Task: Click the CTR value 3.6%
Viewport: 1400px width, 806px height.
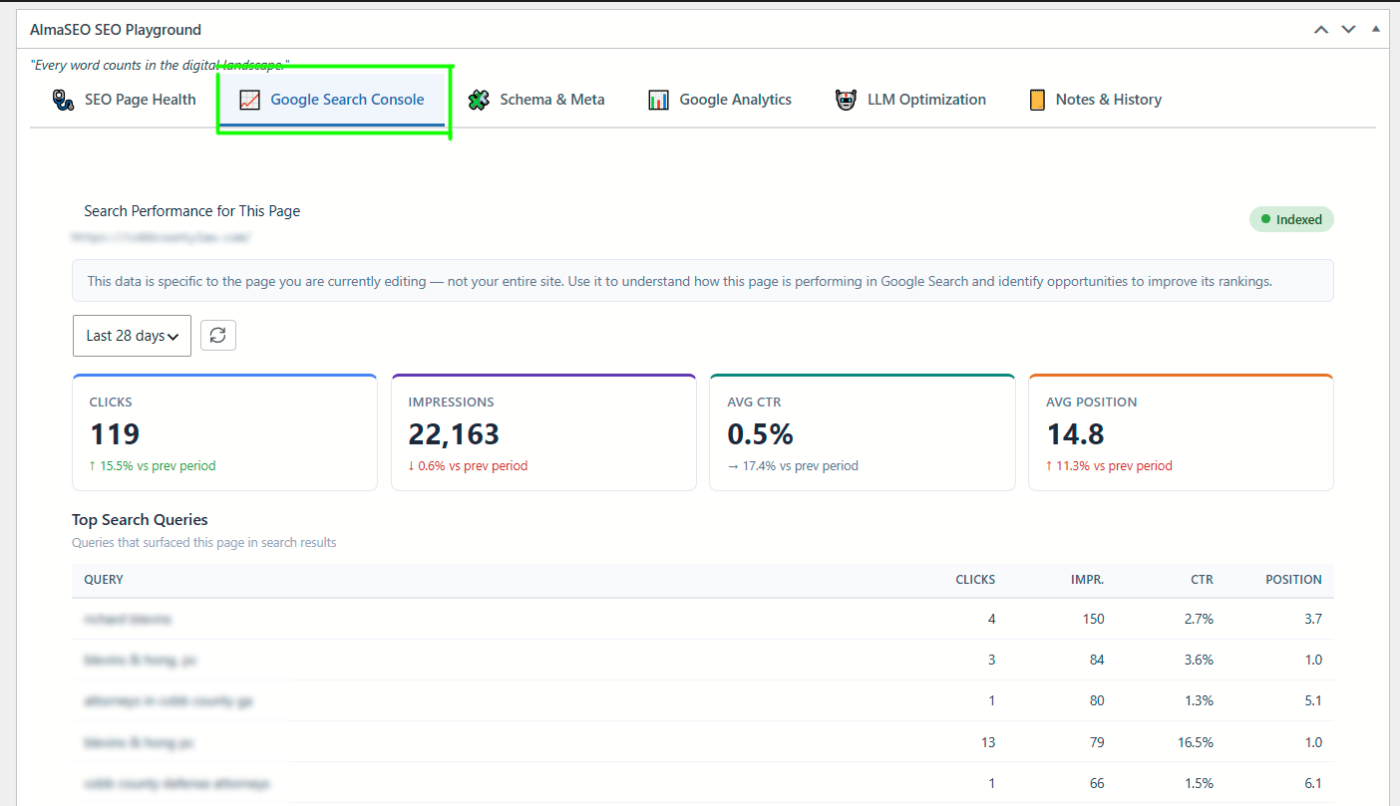Action: click(x=1199, y=660)
